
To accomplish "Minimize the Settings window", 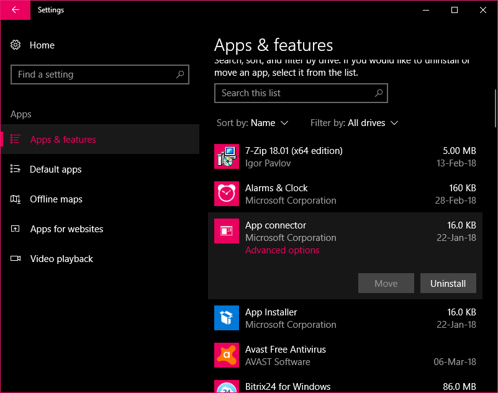I will coord(426,10).
